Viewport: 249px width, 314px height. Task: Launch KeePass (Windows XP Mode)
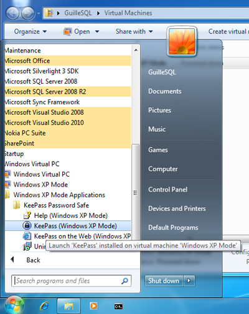point(68,226)
